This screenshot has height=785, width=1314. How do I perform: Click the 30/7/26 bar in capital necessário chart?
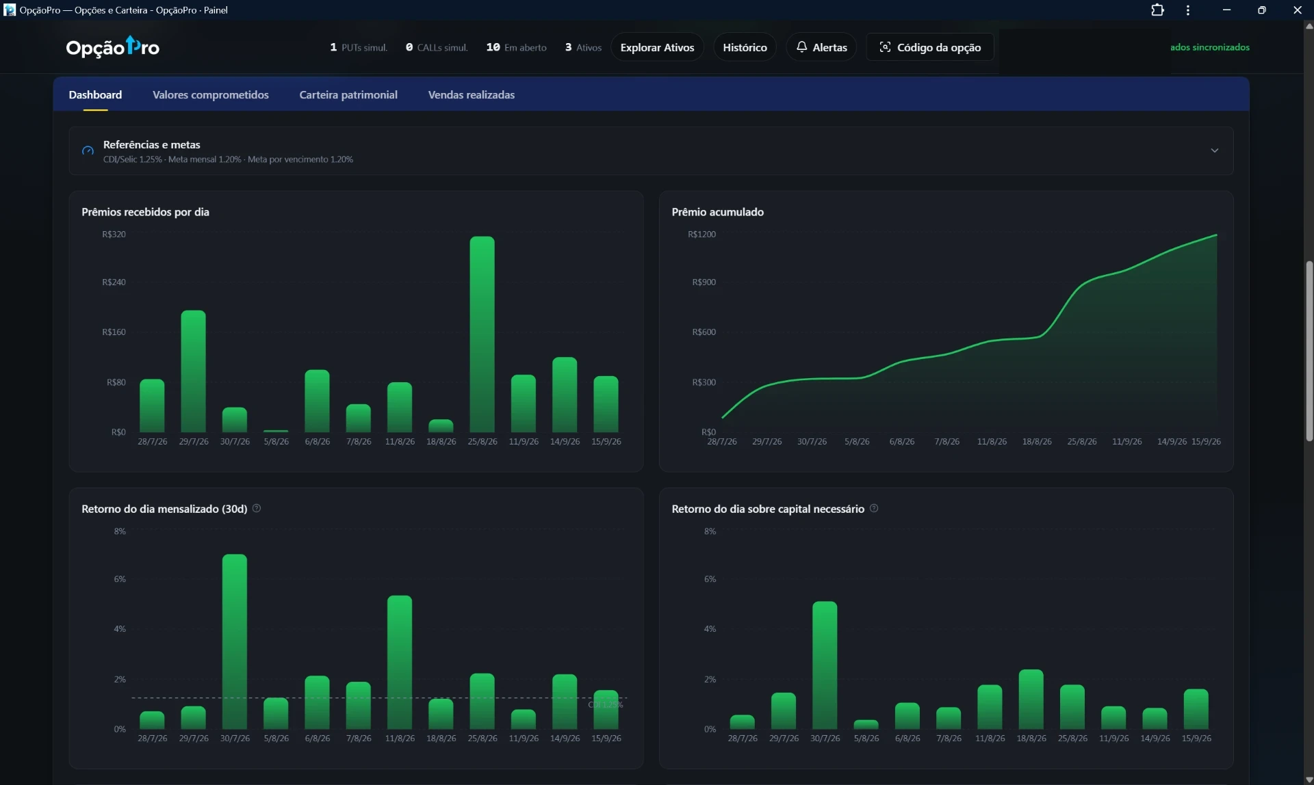[x=825, y=665]
